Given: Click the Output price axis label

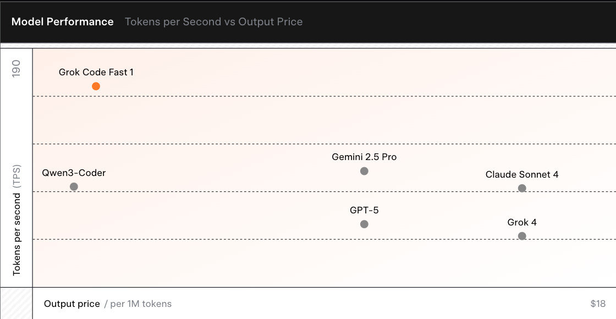Looking at the screenshot, I should point(72,304).
